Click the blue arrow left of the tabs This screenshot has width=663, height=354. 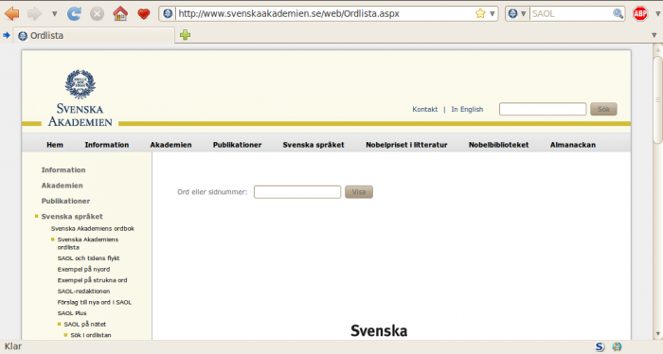[x=7, y=35]
